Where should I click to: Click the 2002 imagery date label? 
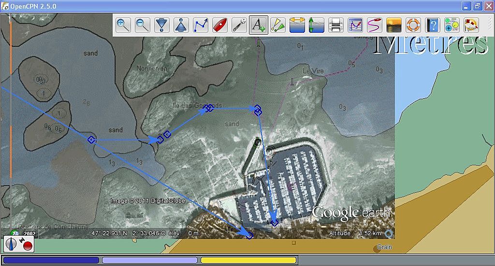pos(29,234)
